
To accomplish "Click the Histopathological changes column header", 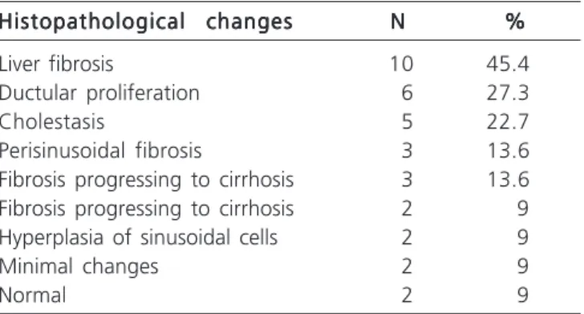I will tap(146, 22).
